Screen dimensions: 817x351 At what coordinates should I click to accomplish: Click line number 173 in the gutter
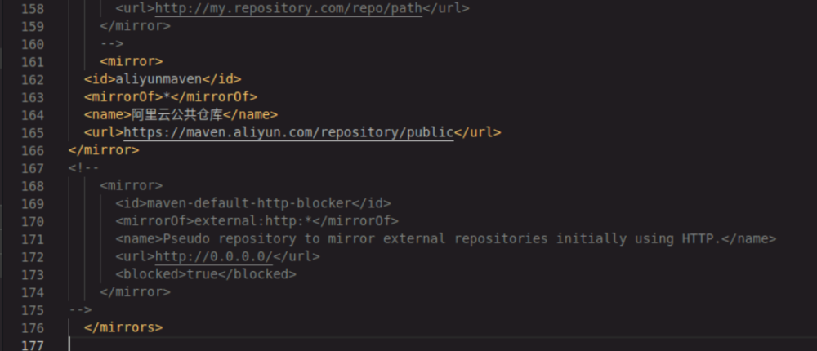pyautogui.click(x=33, y=274)
